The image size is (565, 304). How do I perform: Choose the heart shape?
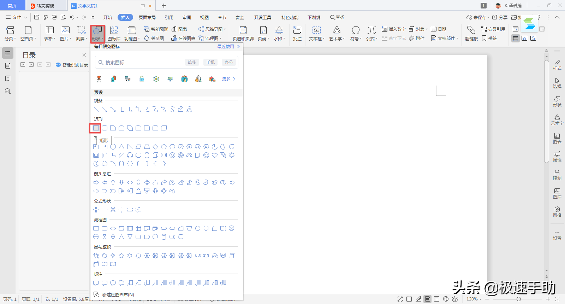(x=215, y=155)
